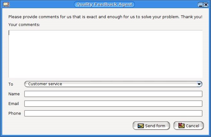The image size is (211, 137).
Task: Click the "Phone" field label
Action: pyautogui.click(x=15, y=113)
